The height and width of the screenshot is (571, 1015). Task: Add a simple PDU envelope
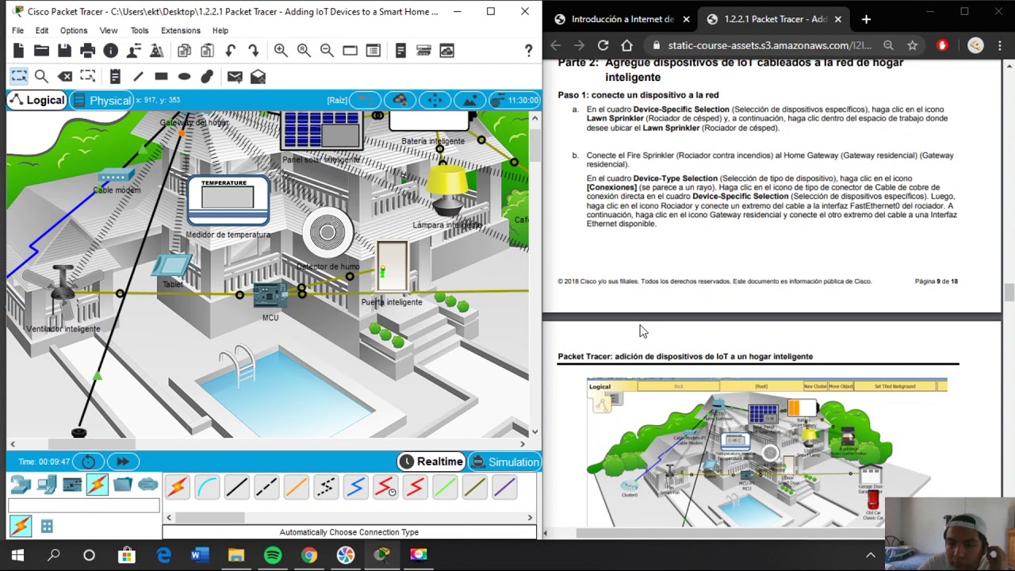pos(235,77)
